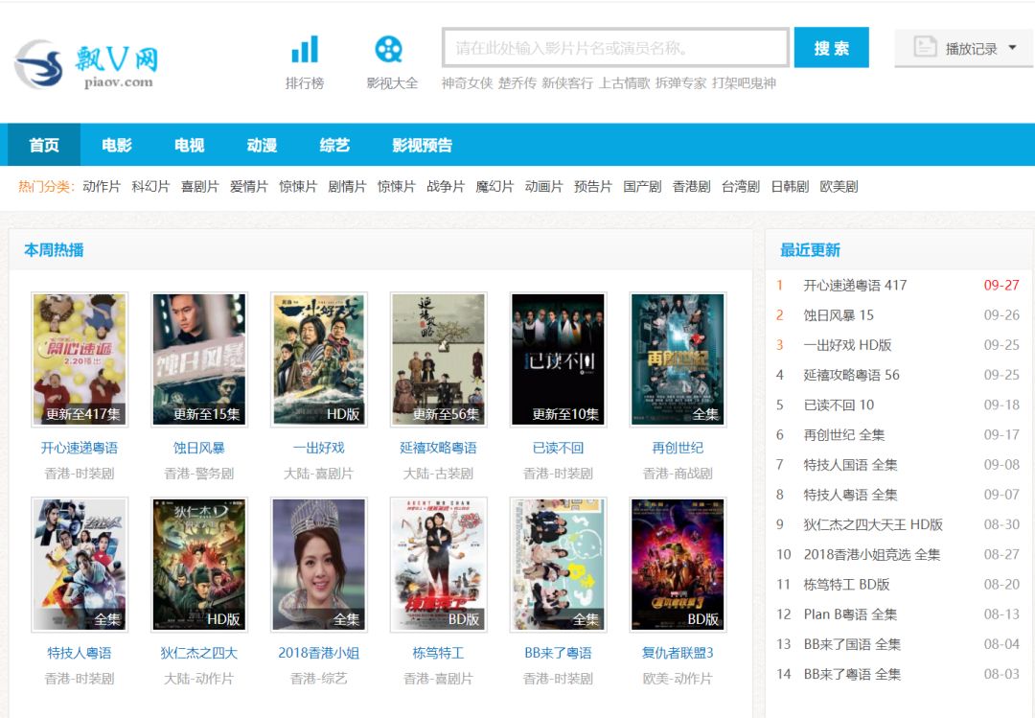The height and width of the screenshot is (718, 1035).
Task: Open recent update 特技人国语 全集
Action: 850,464
